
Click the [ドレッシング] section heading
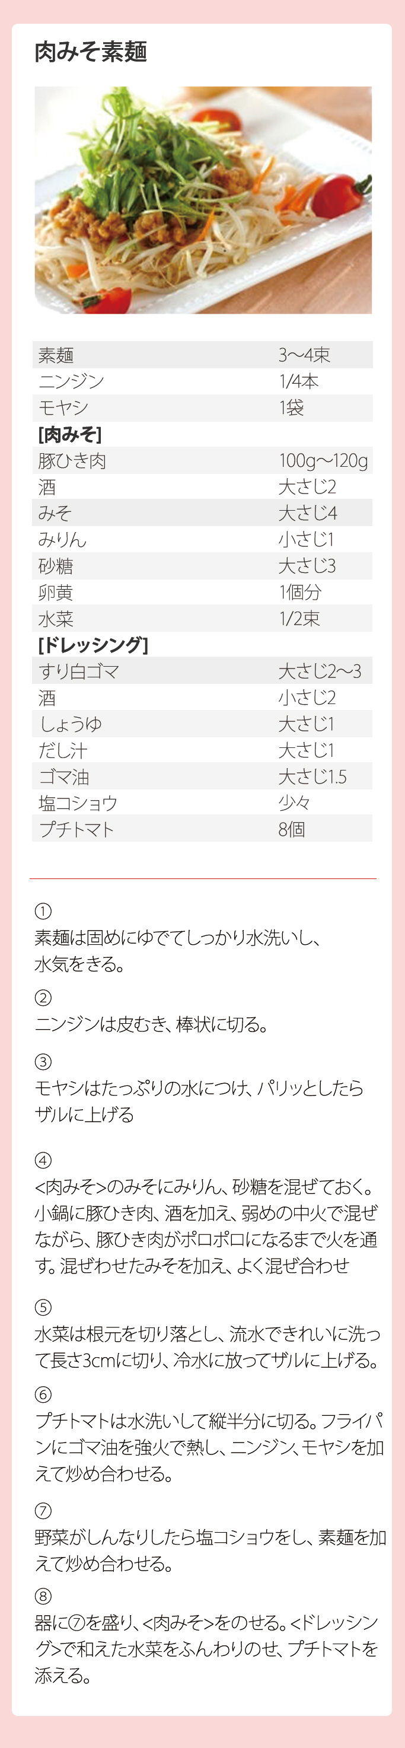pyautogui.click(x=93, y=645)
